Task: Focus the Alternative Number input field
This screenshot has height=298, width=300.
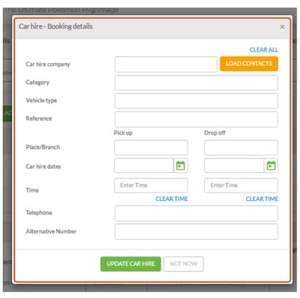Action: [196, 231]
